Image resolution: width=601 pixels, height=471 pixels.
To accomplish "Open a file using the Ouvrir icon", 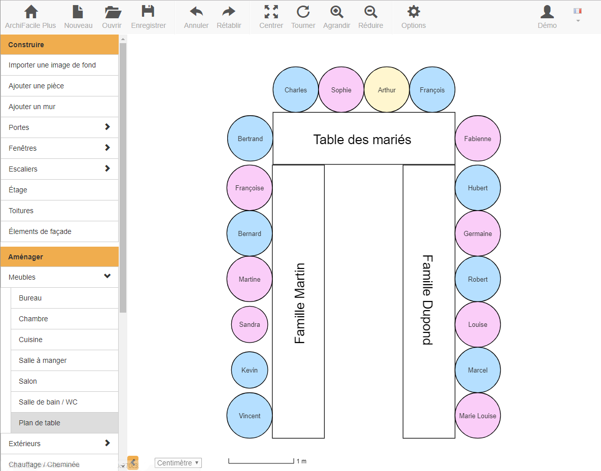I will point(112,12).
